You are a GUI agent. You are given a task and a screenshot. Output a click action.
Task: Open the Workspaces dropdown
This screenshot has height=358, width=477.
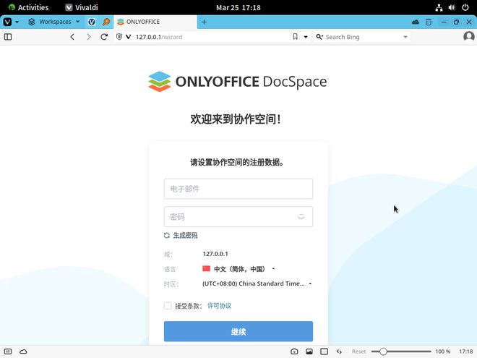click(x=54, y=22)
